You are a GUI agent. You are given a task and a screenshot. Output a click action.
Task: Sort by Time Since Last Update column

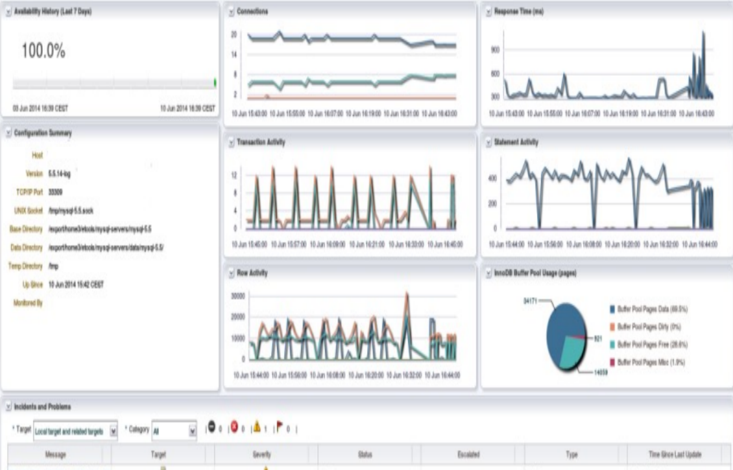click(x=675, y=455)
